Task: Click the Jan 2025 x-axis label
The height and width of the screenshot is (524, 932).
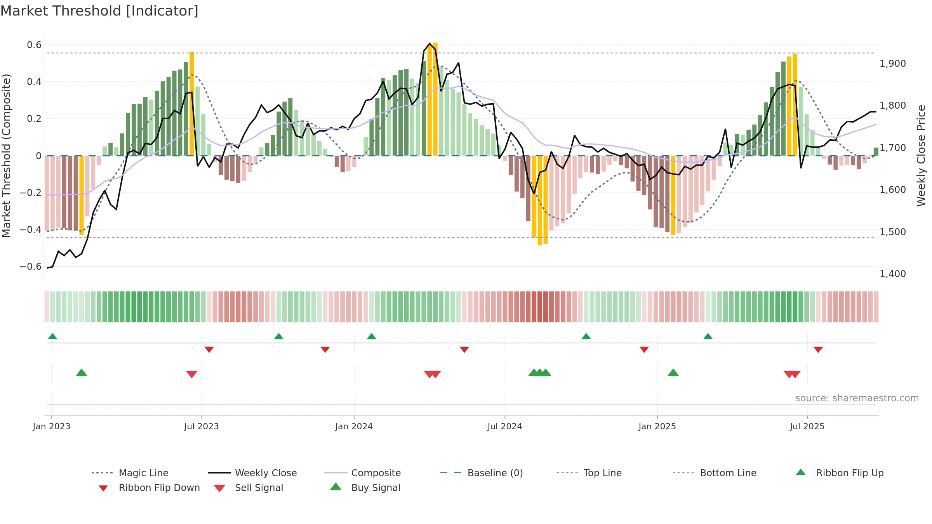Action: 657,427
